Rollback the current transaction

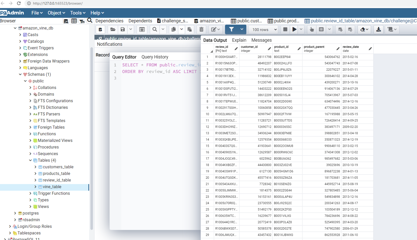click(350, 29)
